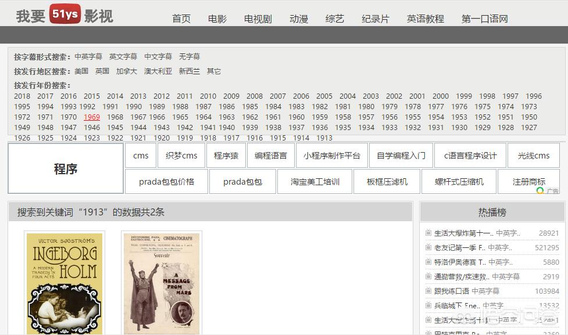Go to the 电视剧 section
The height and width of the screenshot is (335, 568).
[258, 19]
